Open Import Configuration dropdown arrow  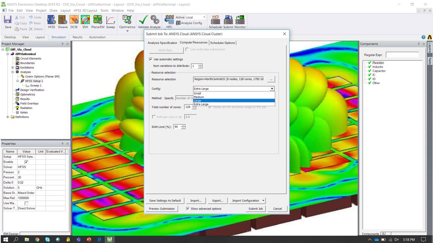[x=263, y=200]
